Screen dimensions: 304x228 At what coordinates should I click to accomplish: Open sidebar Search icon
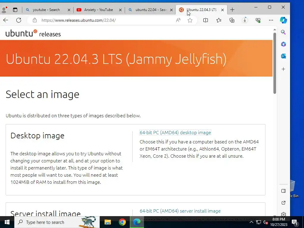coord(283,32)
